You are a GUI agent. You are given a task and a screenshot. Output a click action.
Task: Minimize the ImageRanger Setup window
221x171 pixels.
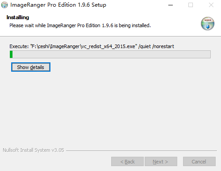(x=171, y=5)
